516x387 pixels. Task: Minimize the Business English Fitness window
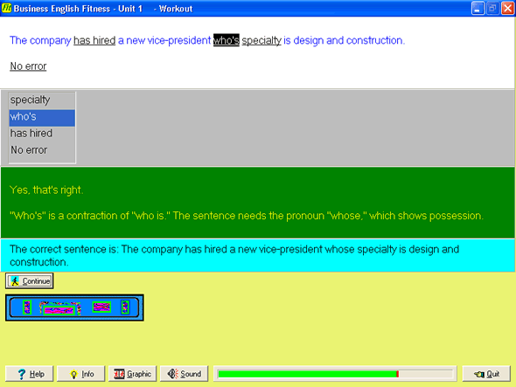pyautogui.click(x=478, y=8)
